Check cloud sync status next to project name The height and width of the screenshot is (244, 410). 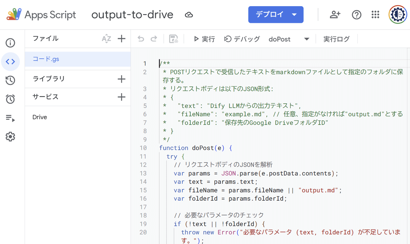pyautogui.click(x=189, y=15)
